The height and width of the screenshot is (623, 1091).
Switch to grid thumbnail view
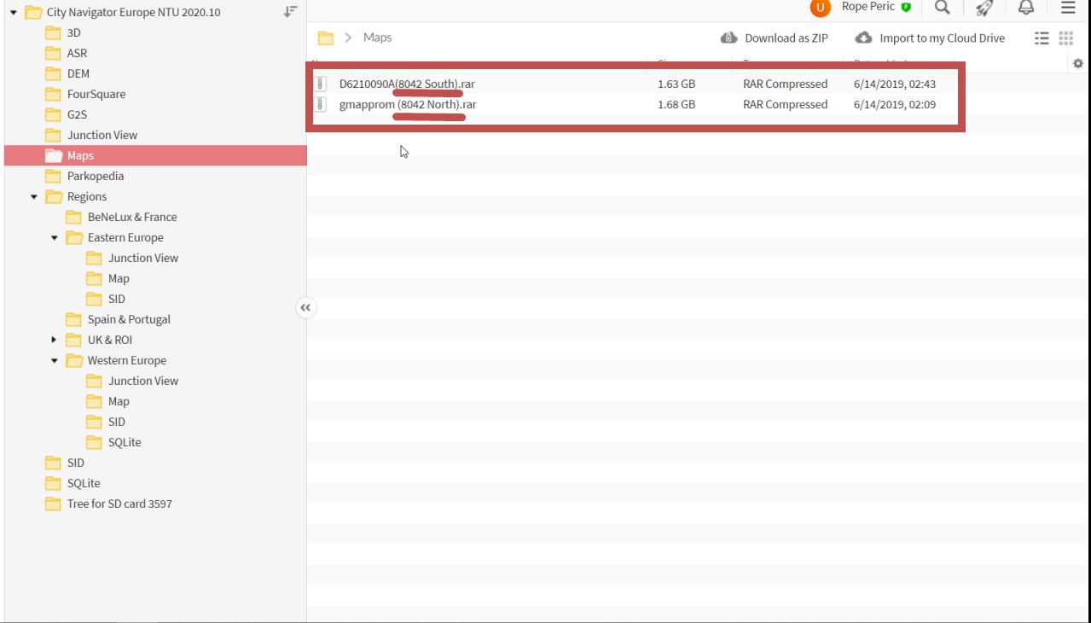pyautogui.click(x=1065, y=38)
